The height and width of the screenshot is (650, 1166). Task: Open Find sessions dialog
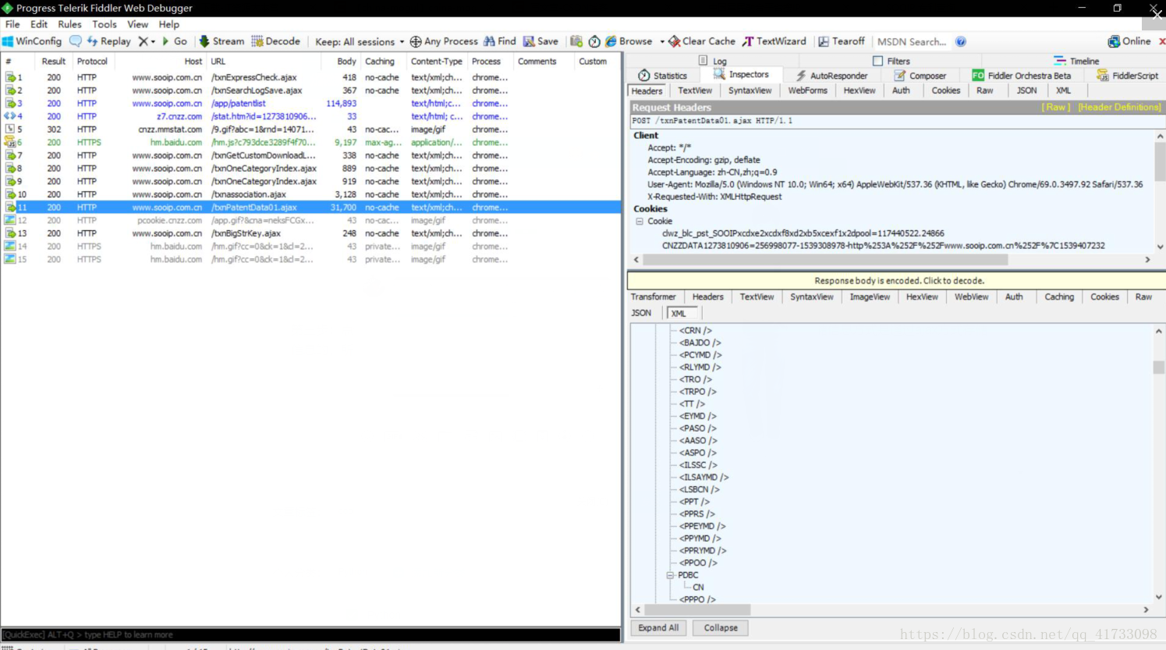pyautogui.click(x=500, y=41)
